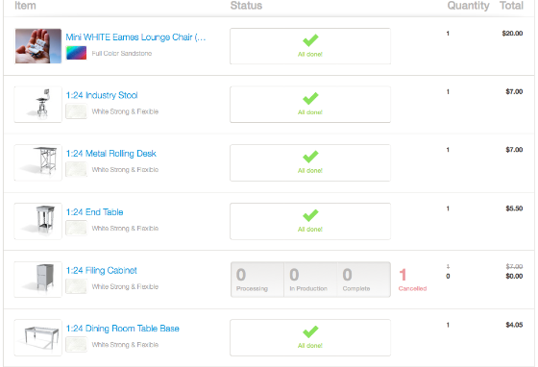The height and width of the screenshot is (367, 538).
Task: Select the Full Color Sandstone rainbow swatch
Action: (76, 53)
